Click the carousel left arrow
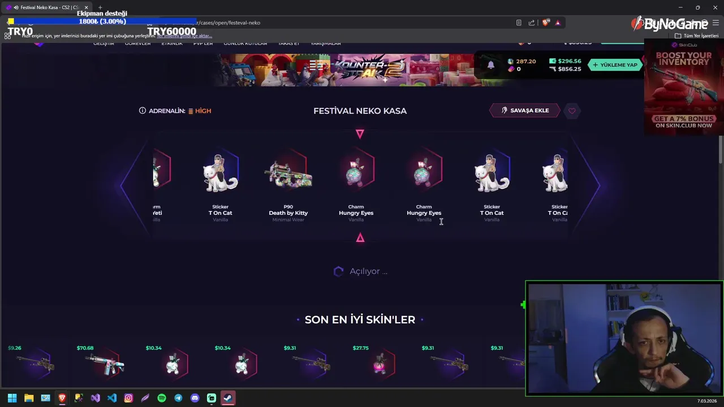This screenshot has height=407, width=724. (x=133, y=185)
